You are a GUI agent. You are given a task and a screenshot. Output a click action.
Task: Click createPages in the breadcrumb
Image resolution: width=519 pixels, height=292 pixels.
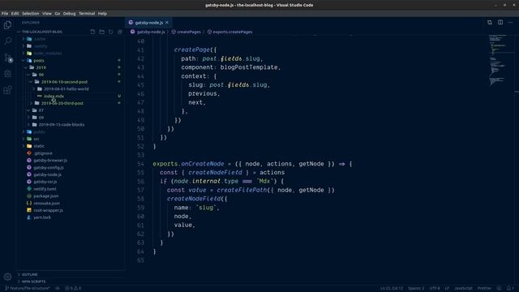click(189, 32)
